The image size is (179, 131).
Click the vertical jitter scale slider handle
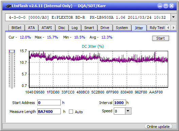tap(12, 51)
